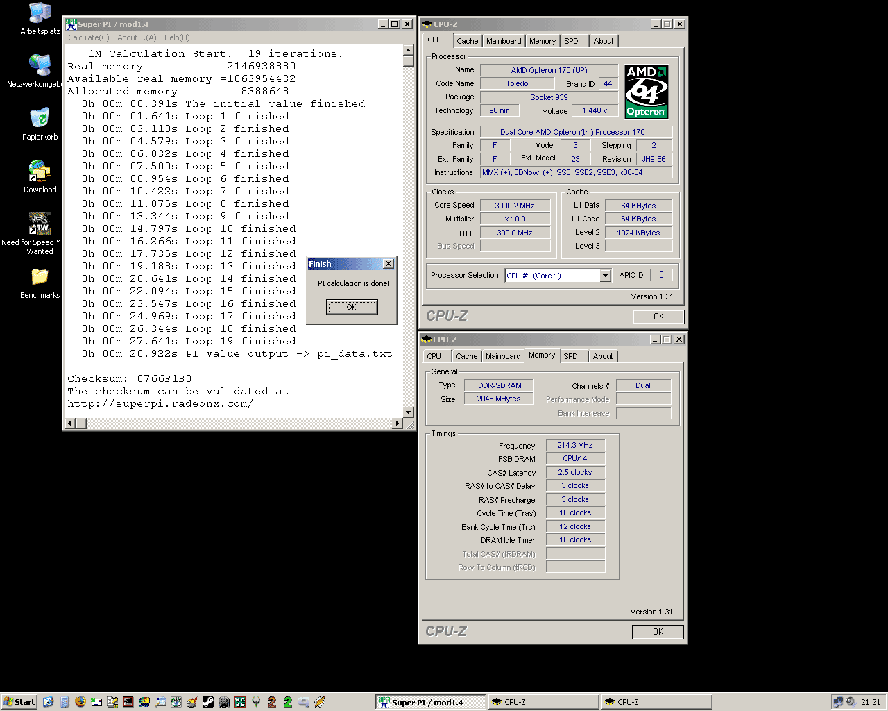Click OK in the CPU-Z processor window

[x=658, y=317]
